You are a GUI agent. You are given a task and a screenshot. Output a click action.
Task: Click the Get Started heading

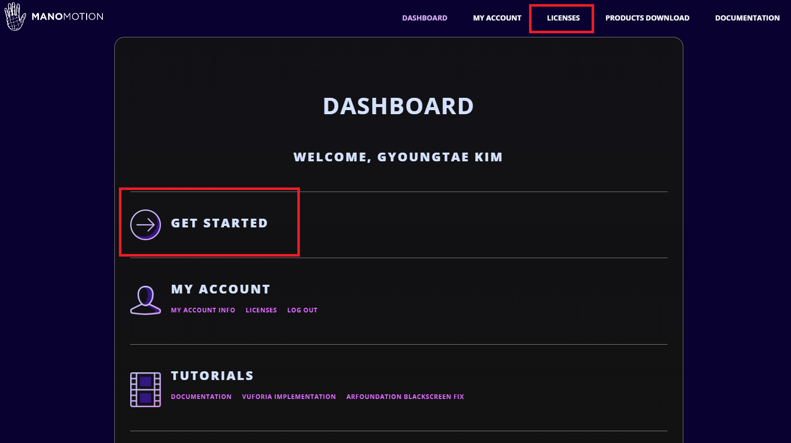(x=219, y=223)
